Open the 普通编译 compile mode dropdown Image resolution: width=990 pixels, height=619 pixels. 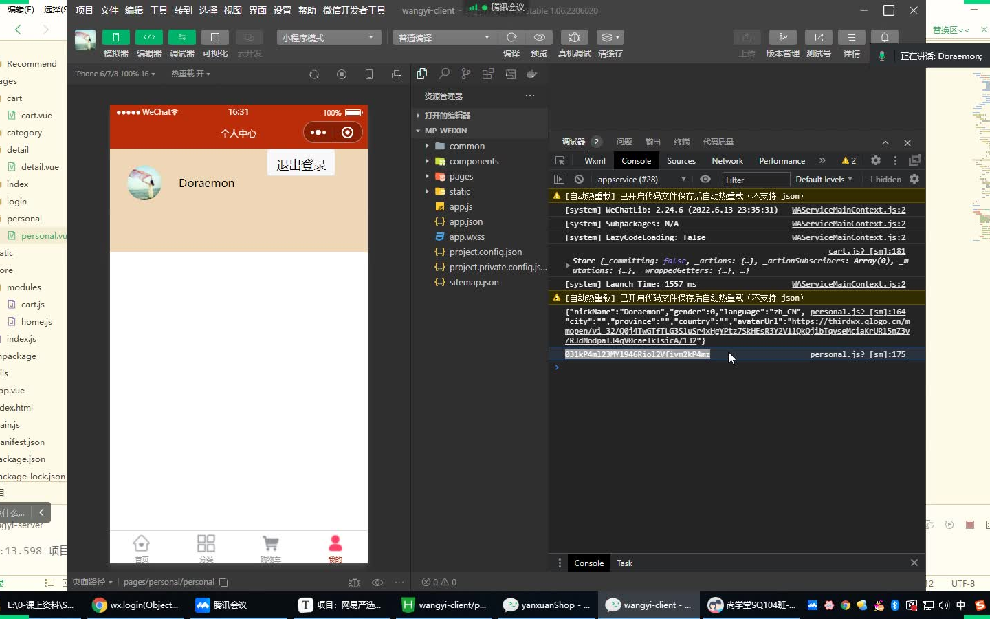[x=445, y=37]
